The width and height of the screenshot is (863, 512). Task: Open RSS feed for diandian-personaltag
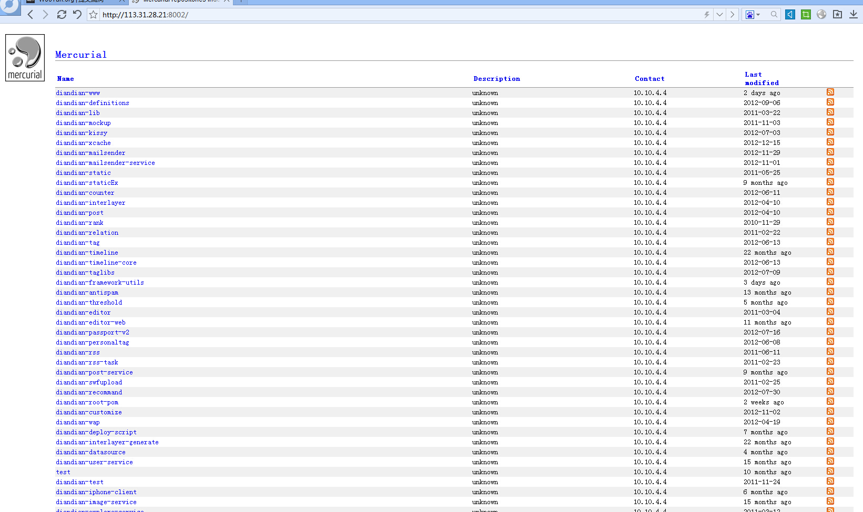[830, 341]
